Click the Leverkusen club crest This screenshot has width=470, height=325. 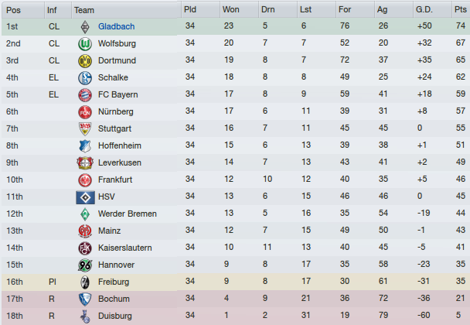tap(85, 163)
